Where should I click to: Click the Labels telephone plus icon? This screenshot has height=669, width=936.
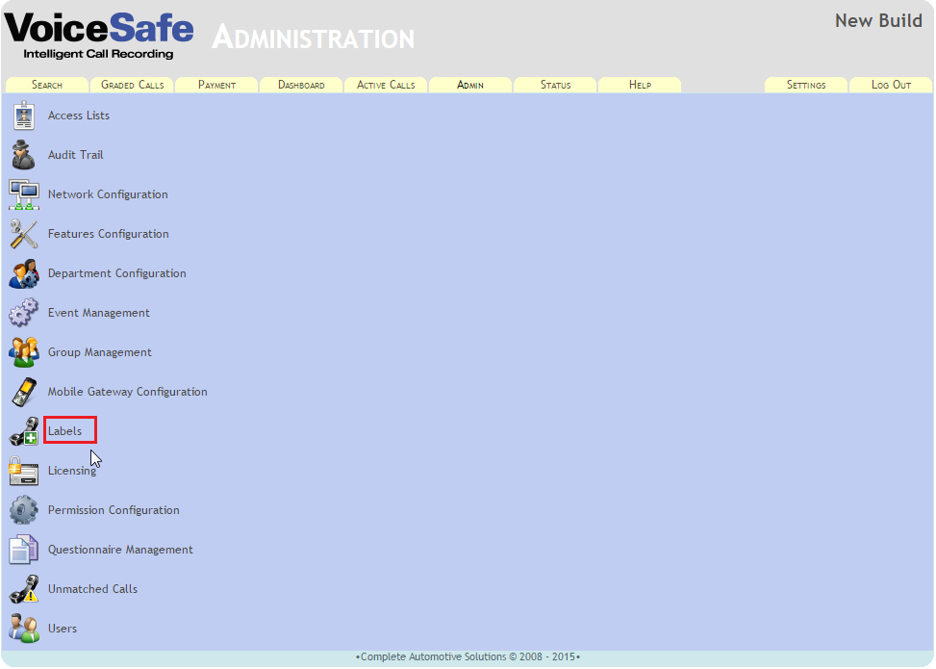[24, 430]
